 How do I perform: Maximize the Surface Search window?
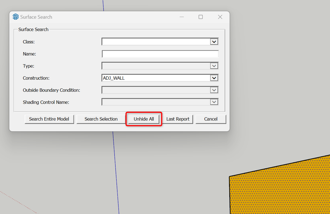click(x=201, y=17)
